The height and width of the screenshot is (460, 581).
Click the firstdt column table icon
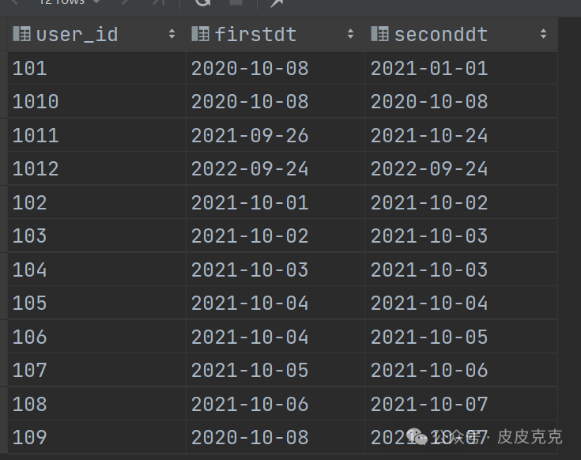200,34
